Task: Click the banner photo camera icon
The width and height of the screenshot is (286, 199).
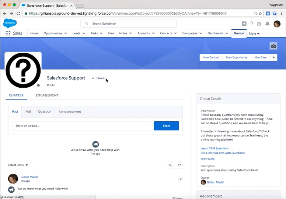Action: click(x=273, y=46)
